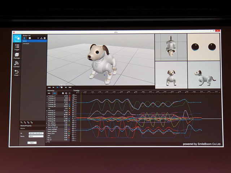Step back one frame
Viewport: 231px width, 173px height.
pyautogui.click(x=53, y=87)
